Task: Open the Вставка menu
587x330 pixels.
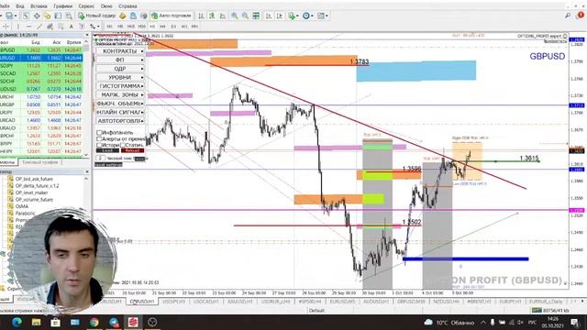Action: click(x=39, y=6)
